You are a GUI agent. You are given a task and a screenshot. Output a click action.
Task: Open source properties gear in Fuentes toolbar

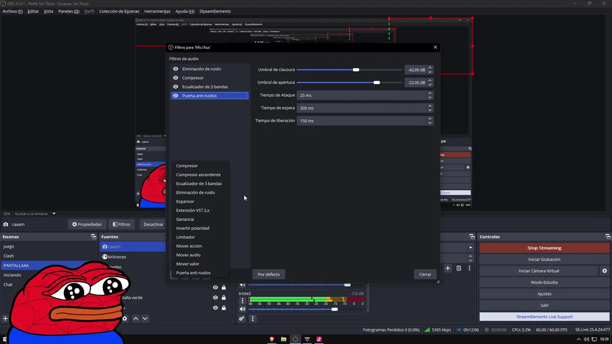[x=125, y=319]
